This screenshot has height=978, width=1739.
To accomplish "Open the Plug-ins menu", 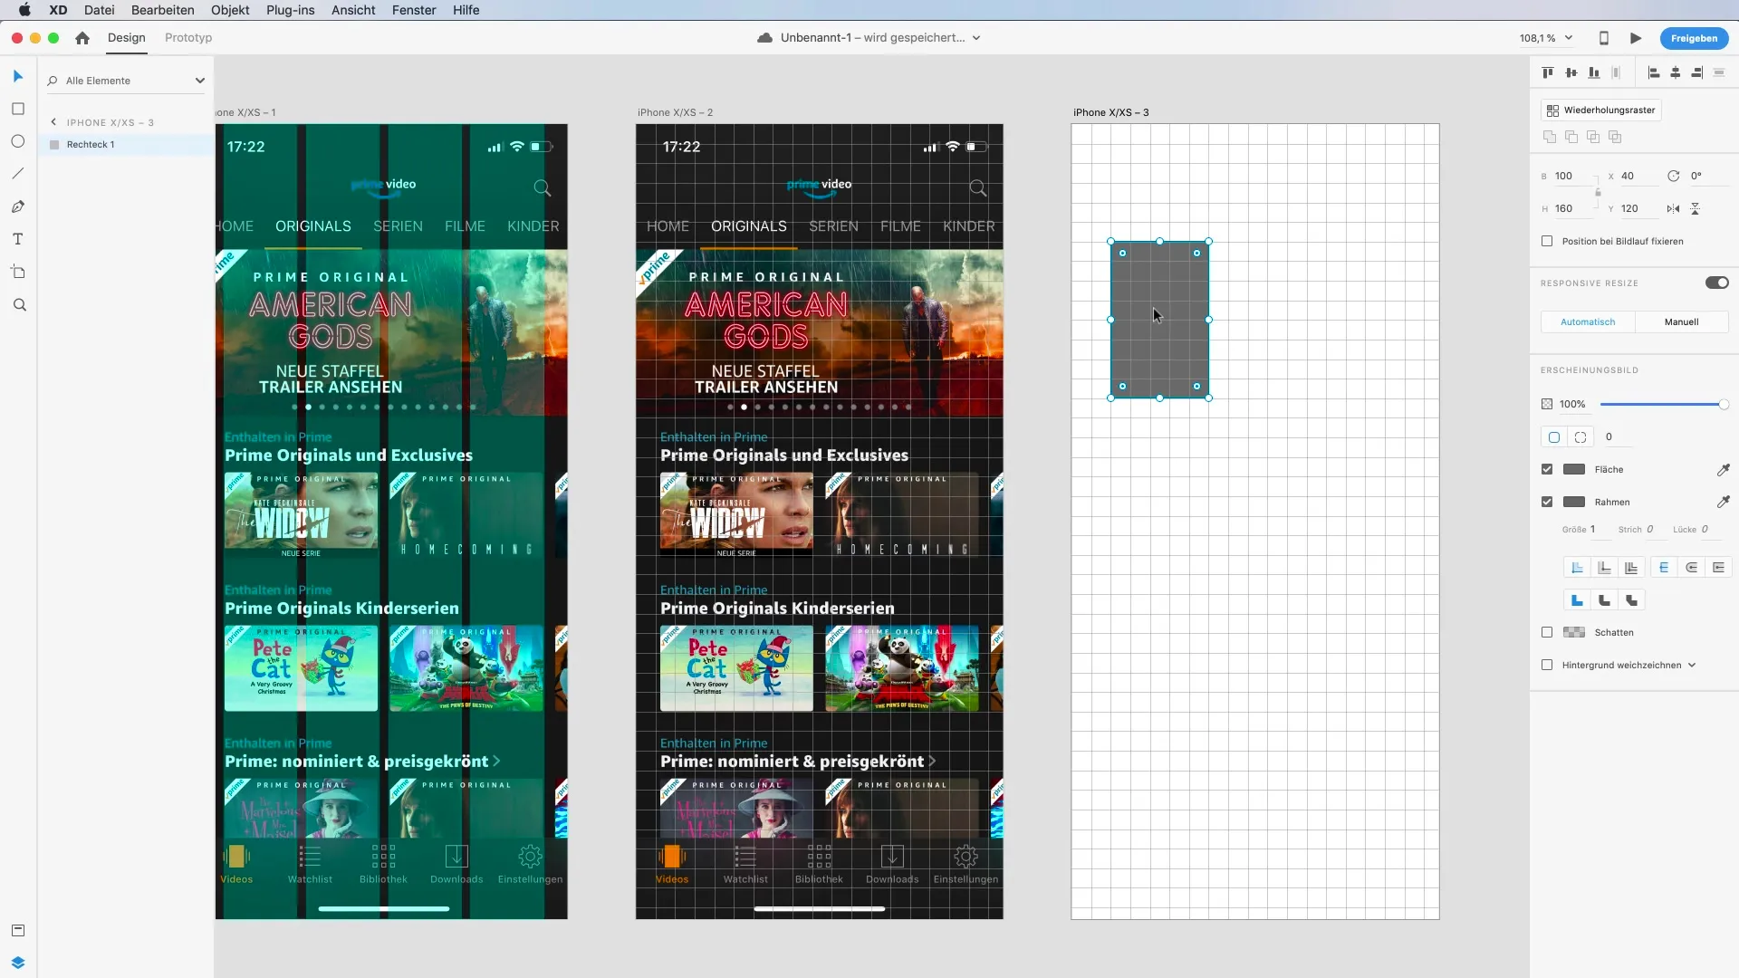I will coord(290,10).
